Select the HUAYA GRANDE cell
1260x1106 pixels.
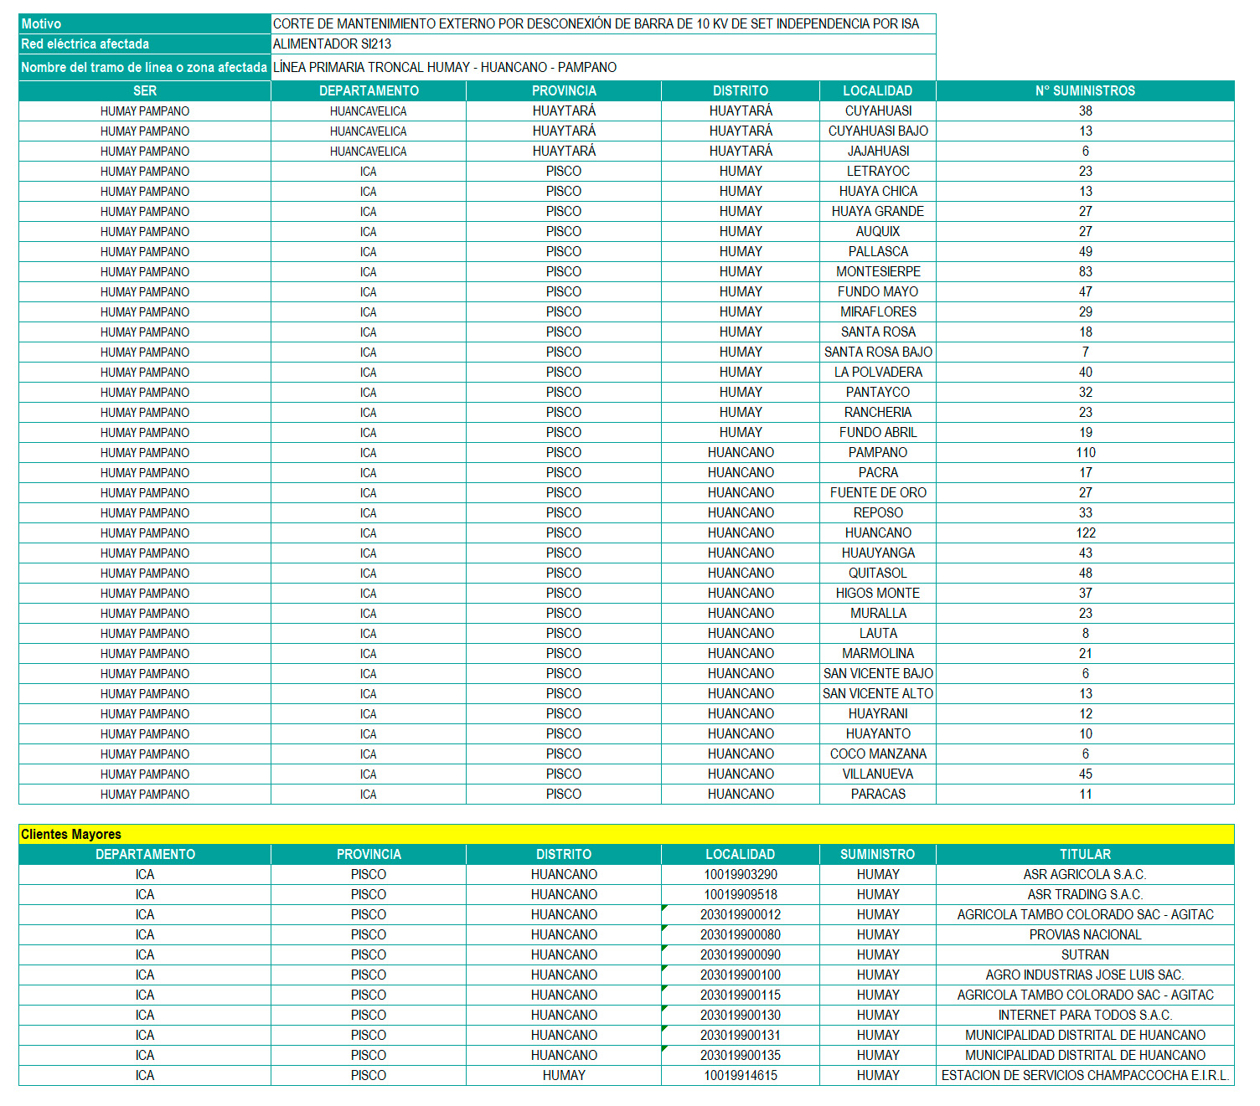click(x=878, y=212)
